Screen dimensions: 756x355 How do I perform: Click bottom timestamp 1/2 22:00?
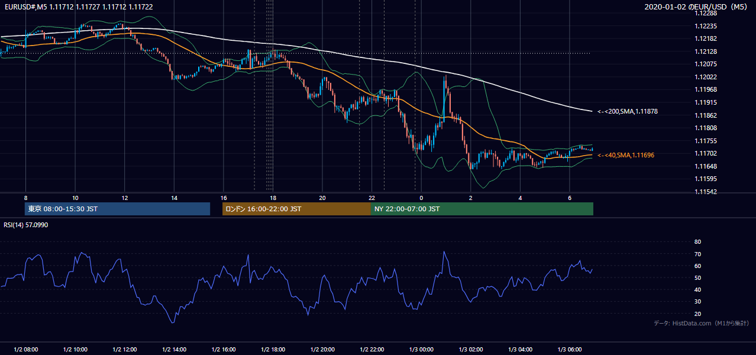coord(371,350)
